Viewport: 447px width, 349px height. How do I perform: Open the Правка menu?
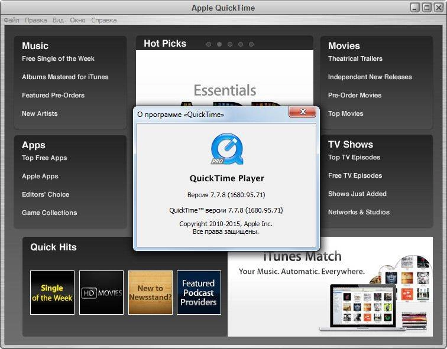click(x=36, y=20)
